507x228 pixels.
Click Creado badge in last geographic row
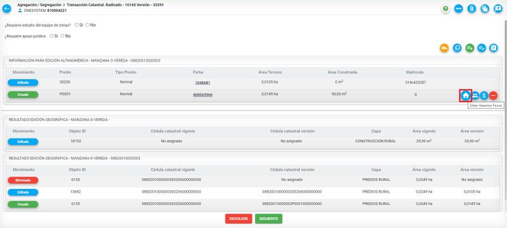click(x=23, y=204)
